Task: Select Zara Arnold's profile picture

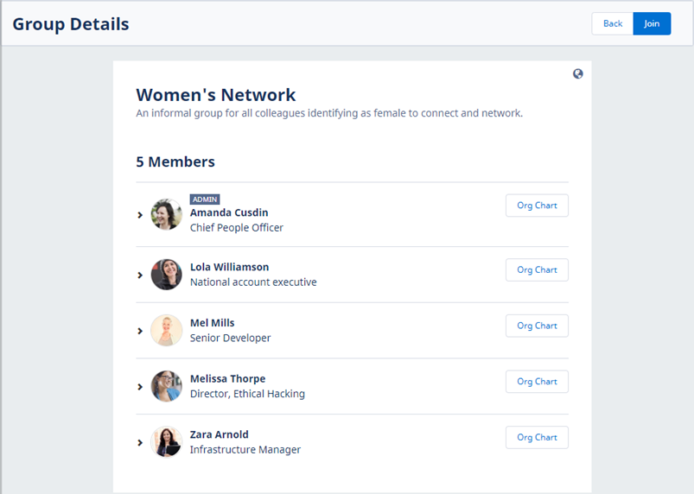Action: pos(167,442)
